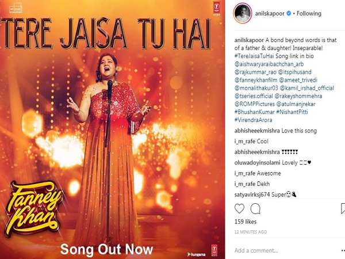Viewport: 345px width, 259px height.
Task: Visit @aishwaryaraibachchan_arb profile mention
Action: 269,64
